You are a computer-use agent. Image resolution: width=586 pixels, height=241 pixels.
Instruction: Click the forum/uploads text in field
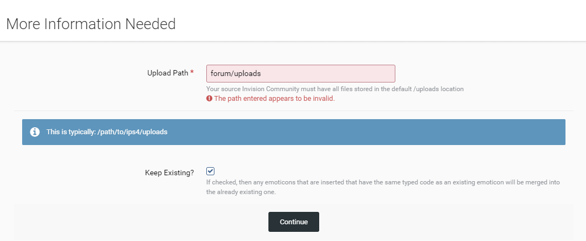pos(236,73)
